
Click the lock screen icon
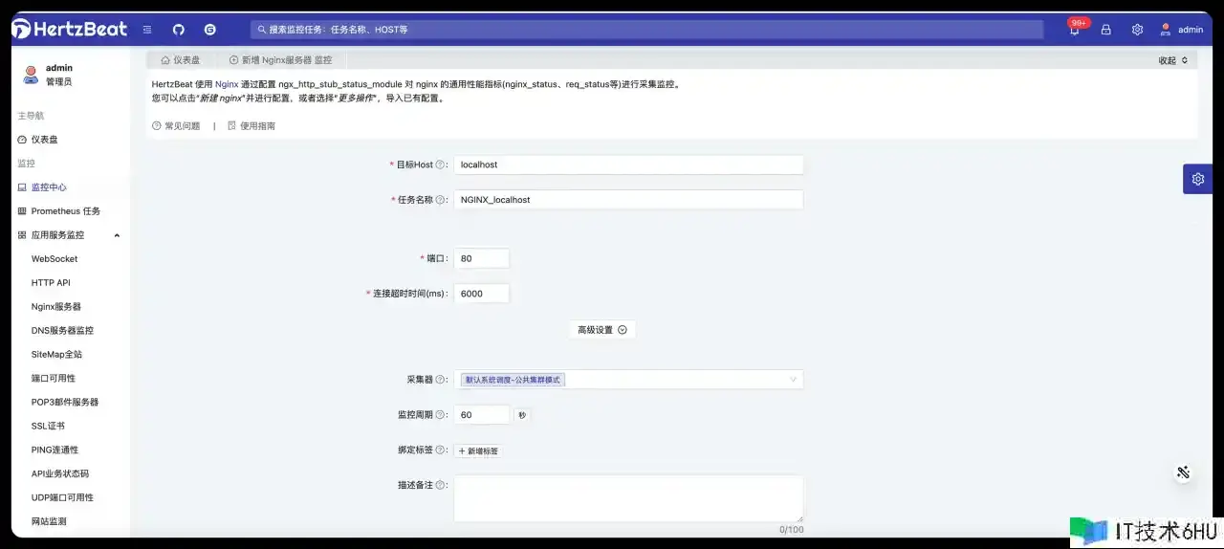pos(1105,30)
